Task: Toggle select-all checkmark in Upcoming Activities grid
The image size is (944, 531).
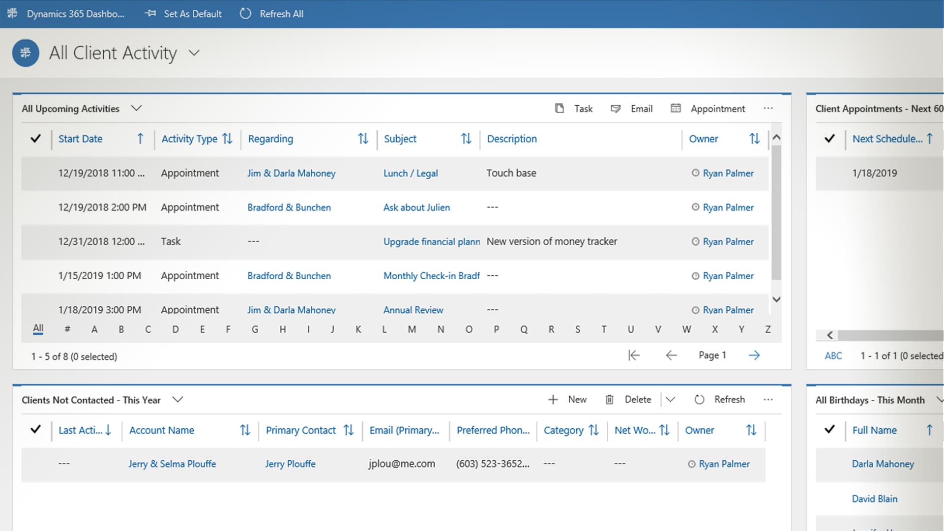Action: [x=35, y=139]
